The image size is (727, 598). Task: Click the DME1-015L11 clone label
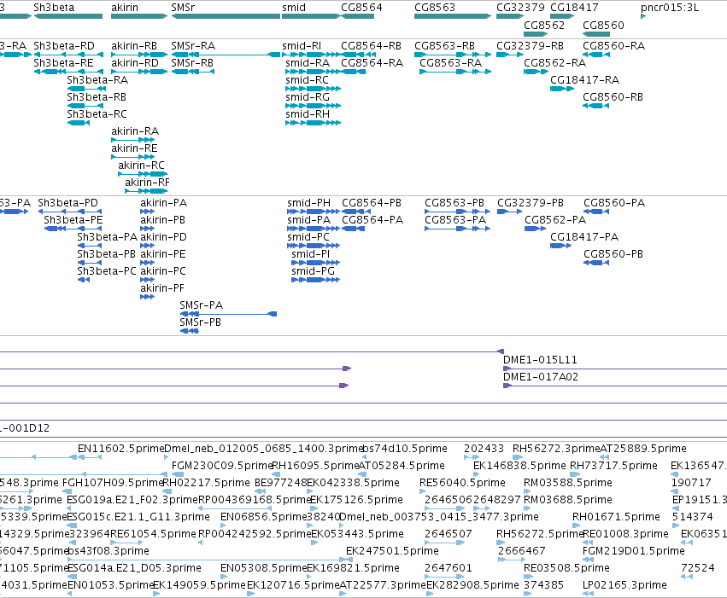(540, 360)
